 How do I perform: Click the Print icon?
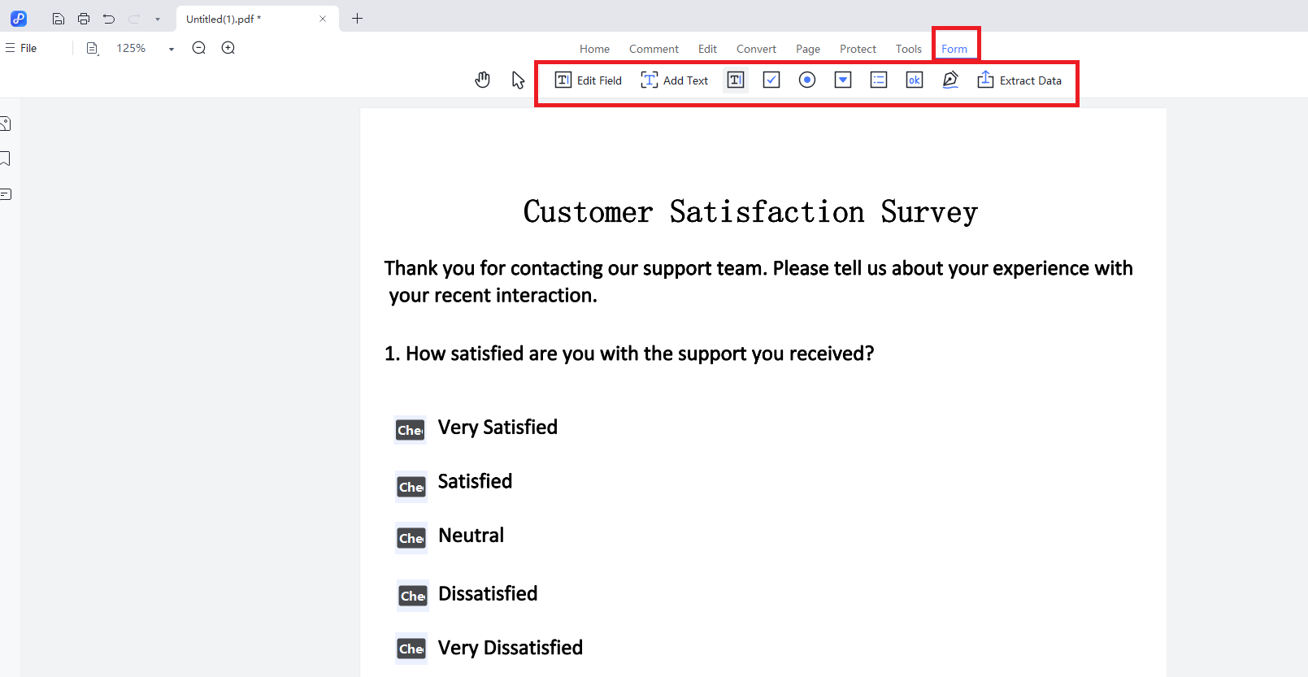(84, 19)
